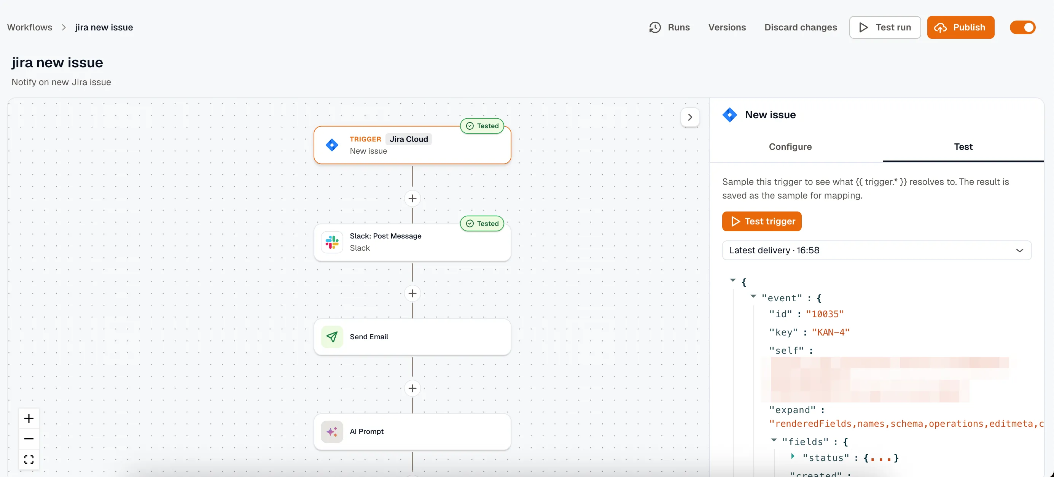Click the breadcrumb chevron separator
Image resolution: width=1054 pixels, height=477 pixels.
click(x=64, y=27)
